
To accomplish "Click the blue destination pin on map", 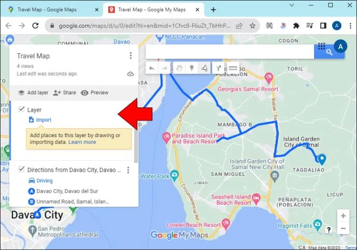I will coord(322,159).
